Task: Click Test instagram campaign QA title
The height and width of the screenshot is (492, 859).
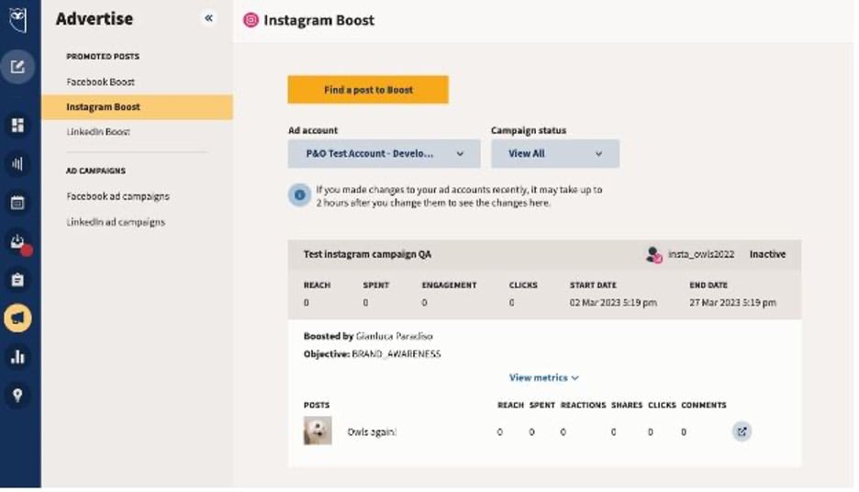Action: pos(368,254)
